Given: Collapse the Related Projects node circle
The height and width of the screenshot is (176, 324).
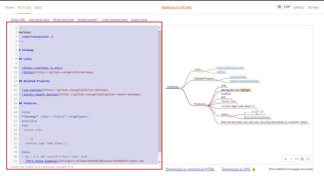Looking at the screenshot, I should [x=215, y=80].
